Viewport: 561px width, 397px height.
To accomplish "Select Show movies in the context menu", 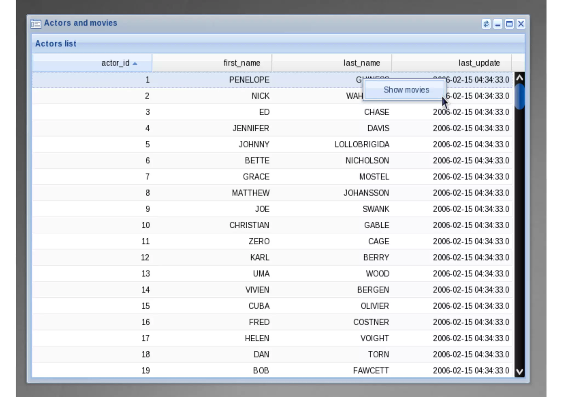I will (x=406, y=90).
